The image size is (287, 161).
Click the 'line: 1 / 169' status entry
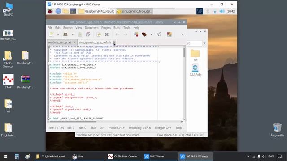point(57,128)
